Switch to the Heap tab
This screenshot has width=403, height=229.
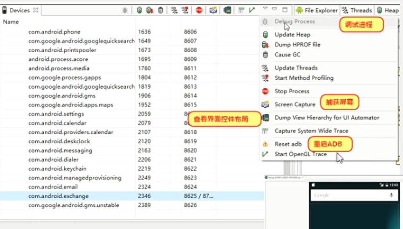[388, 10]
